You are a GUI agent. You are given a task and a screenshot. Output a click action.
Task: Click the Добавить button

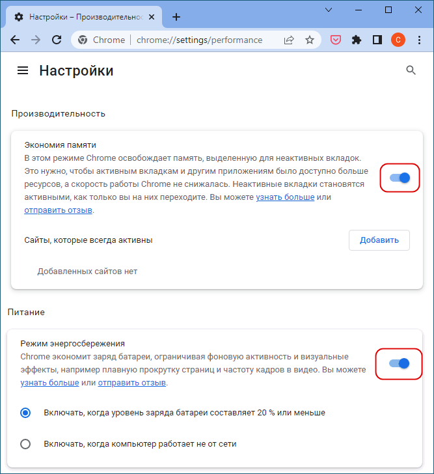coord(379,240)
